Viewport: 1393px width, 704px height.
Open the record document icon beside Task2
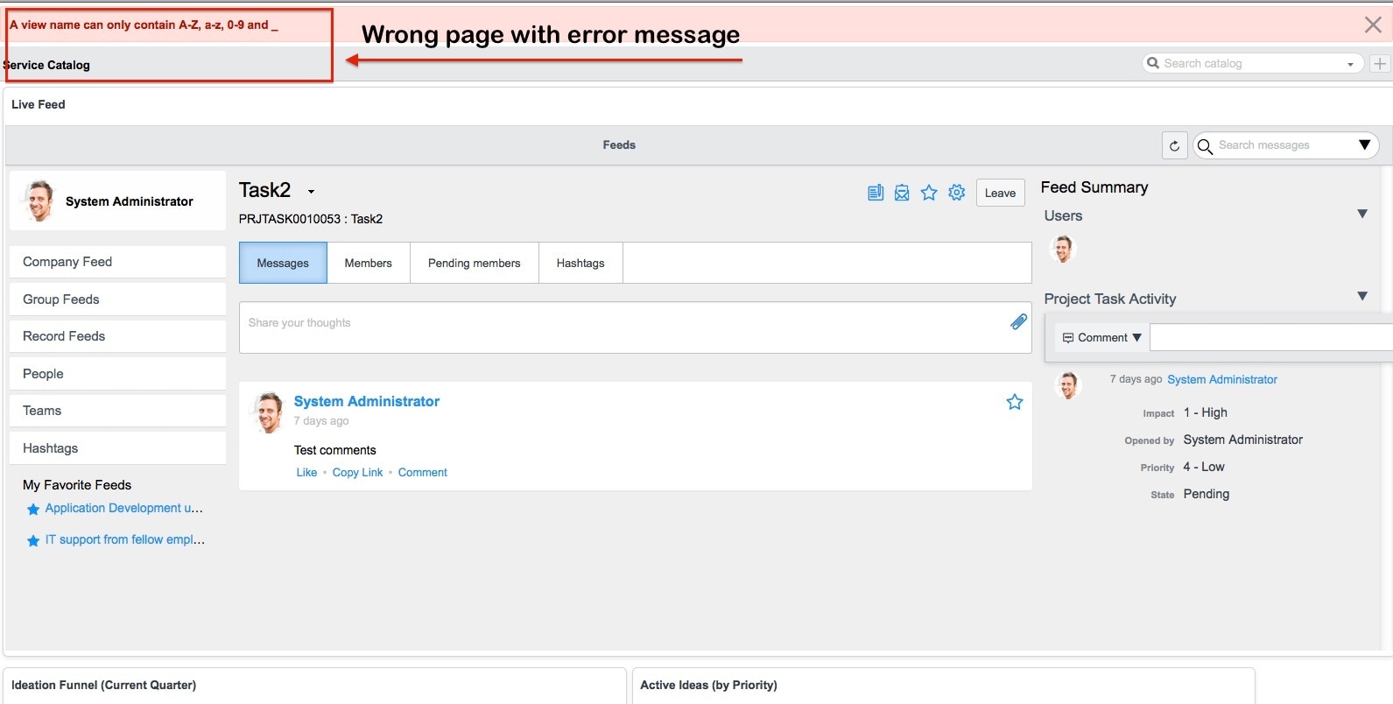point(875,193)
